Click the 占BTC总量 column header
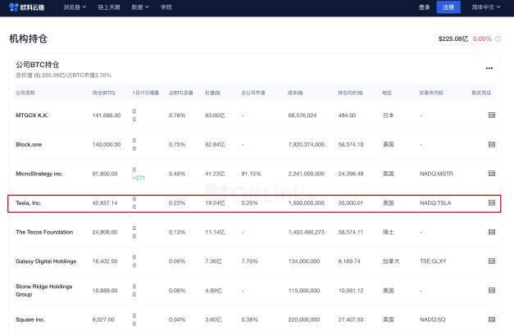 click(x=180, y=93)
